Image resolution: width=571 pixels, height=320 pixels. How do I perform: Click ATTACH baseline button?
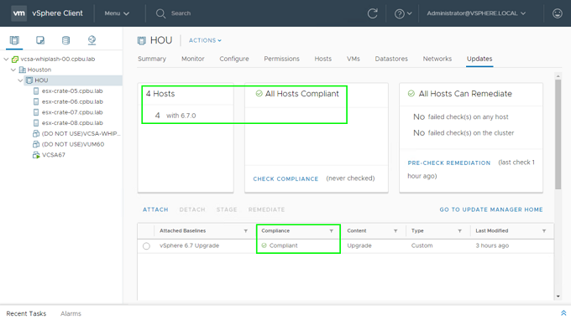point(155,209)
